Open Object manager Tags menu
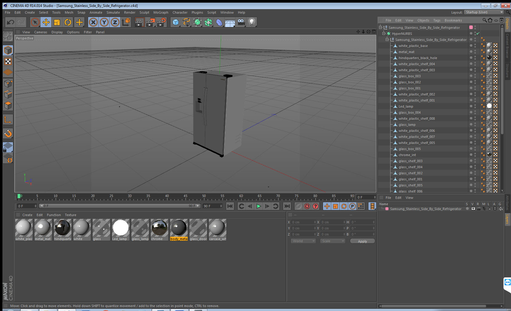Screen dimensions: 511x311 point(437,20)
